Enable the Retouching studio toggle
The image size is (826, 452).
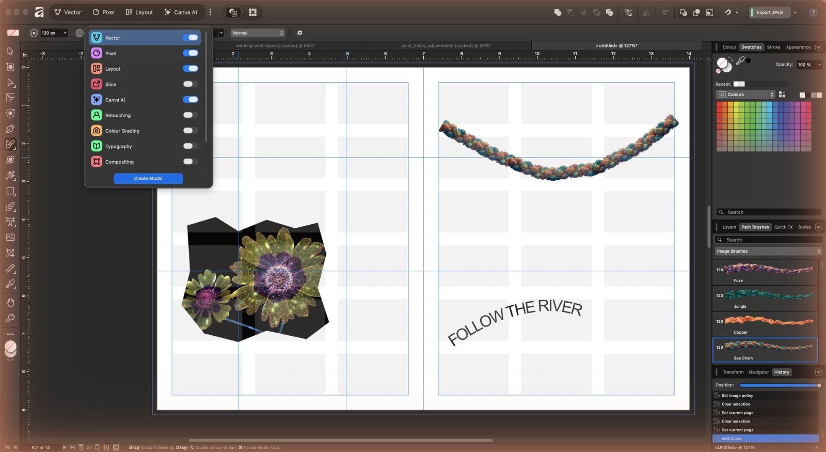pyautogui.click(x=190, y=115)
